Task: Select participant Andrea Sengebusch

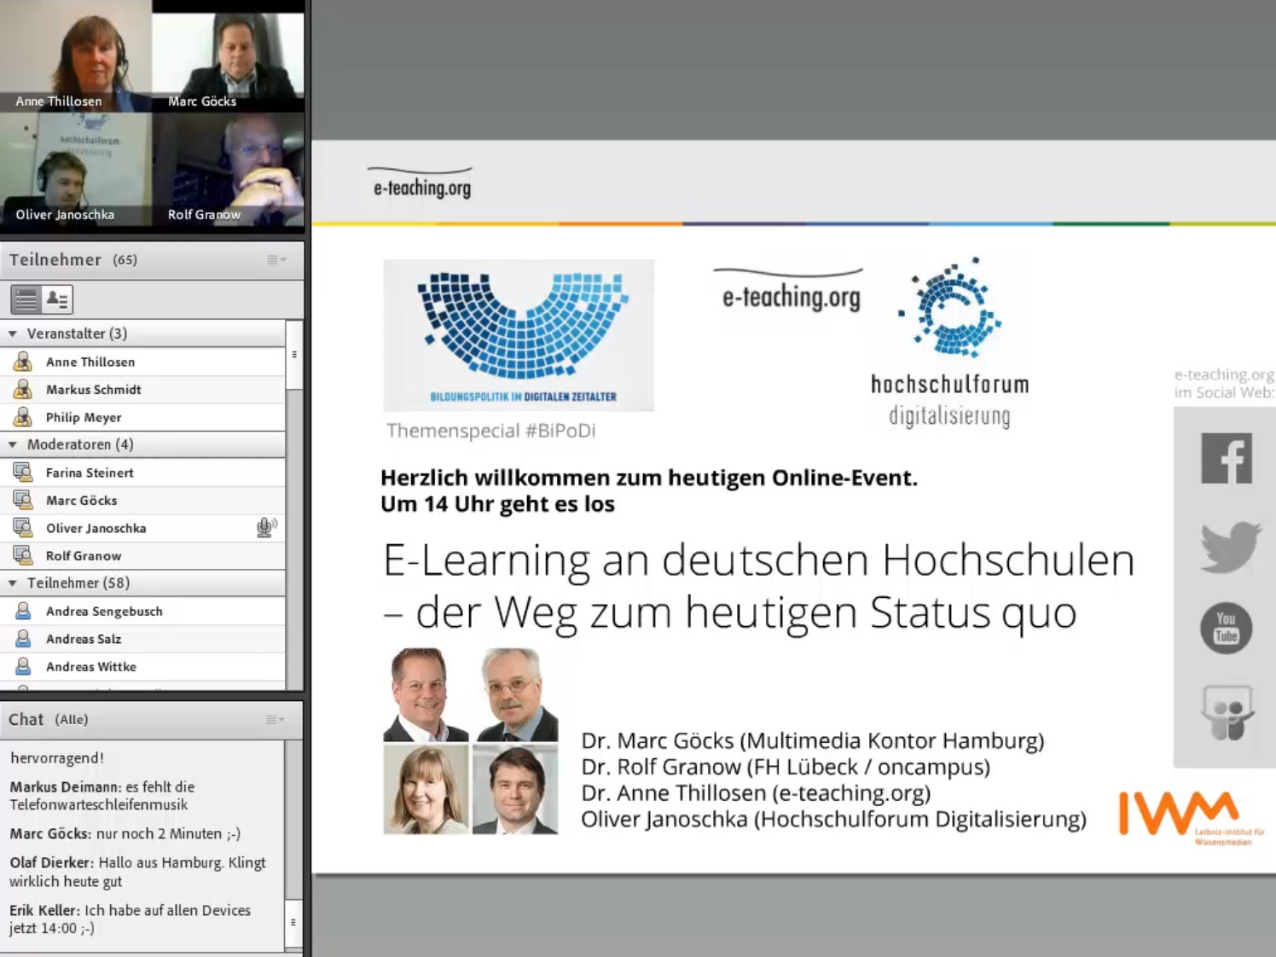Action: (143, 612)
